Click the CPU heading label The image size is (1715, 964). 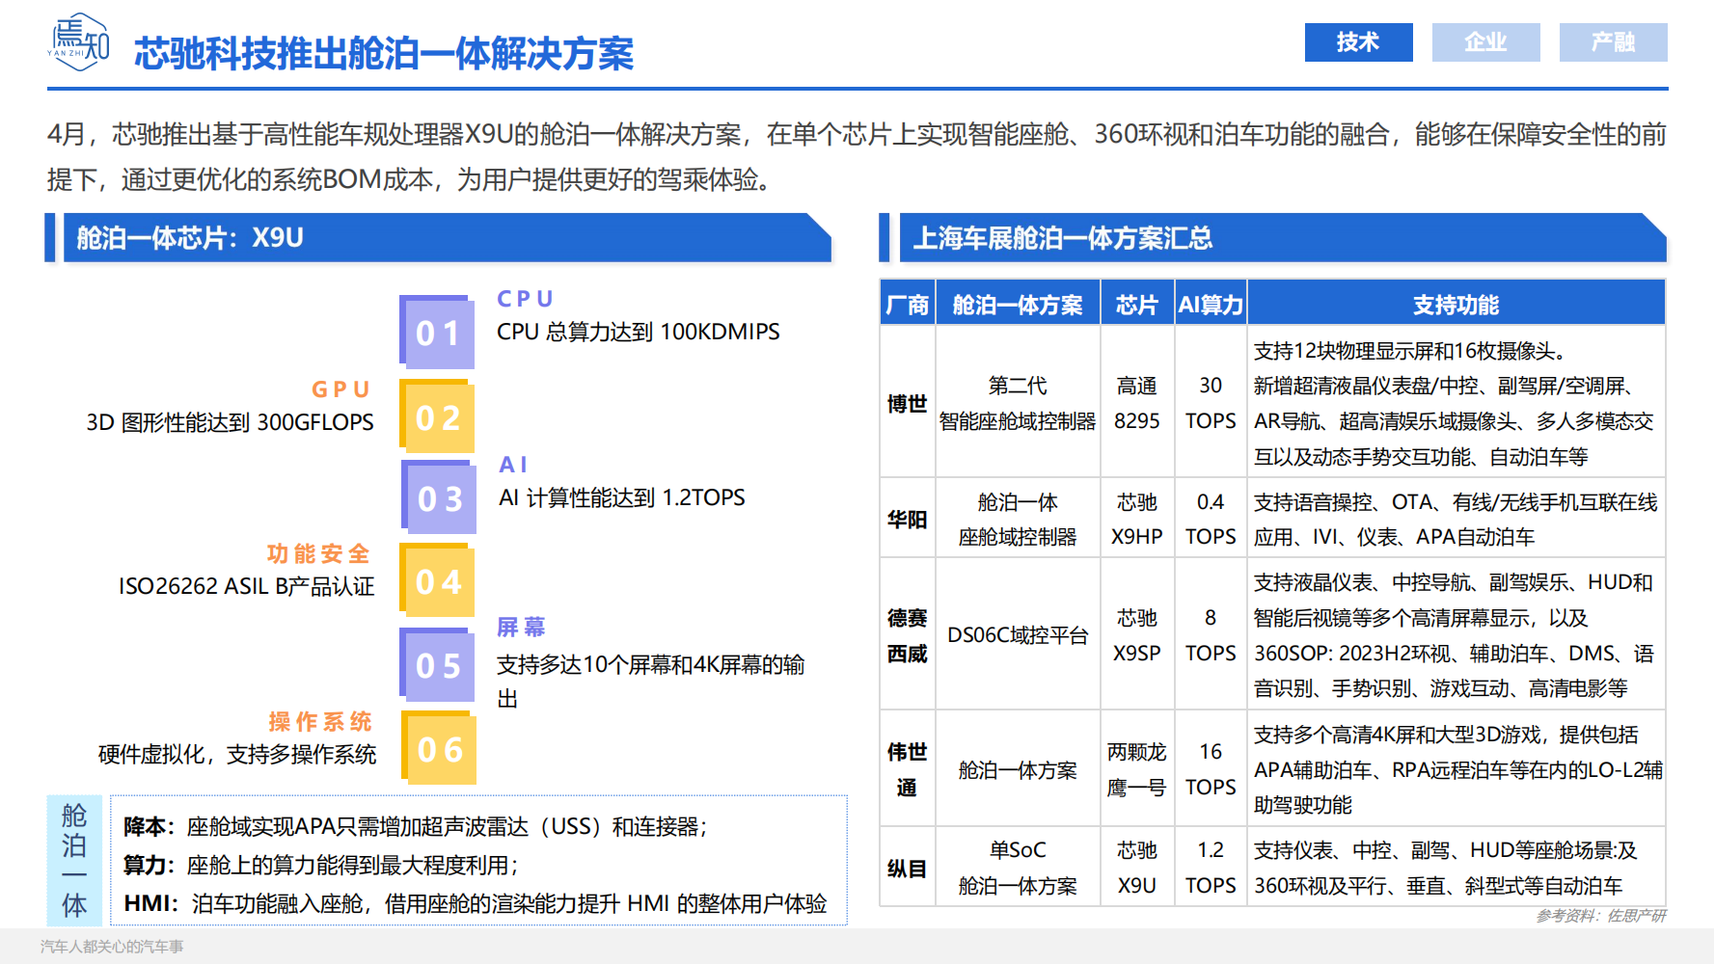(526, 299)
